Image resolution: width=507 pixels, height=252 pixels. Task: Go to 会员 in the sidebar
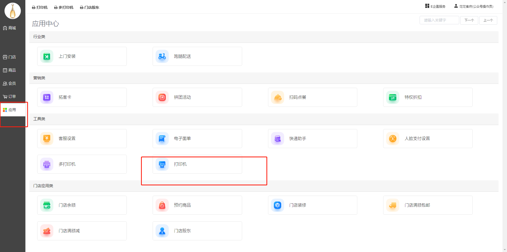pos(10,83)
